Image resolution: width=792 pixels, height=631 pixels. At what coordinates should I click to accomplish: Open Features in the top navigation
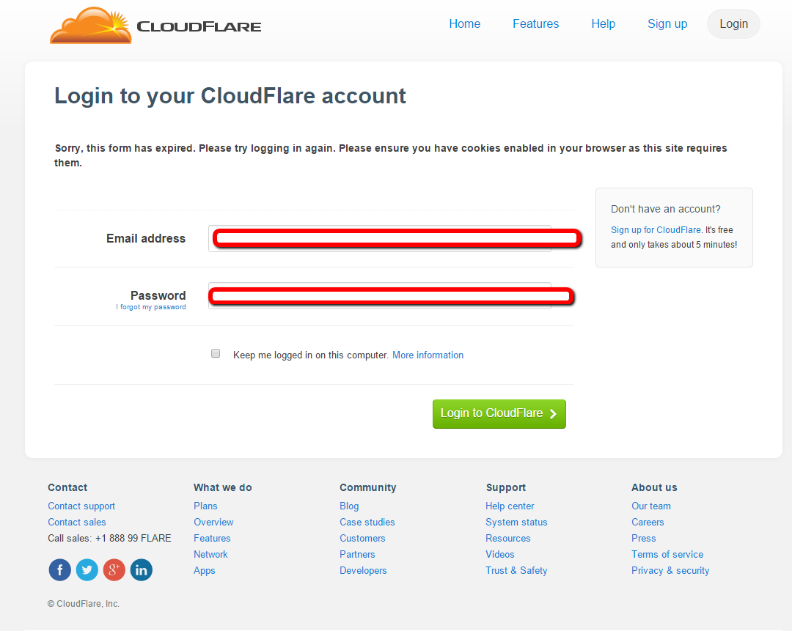pyautogui.click(x=536, y=23)
